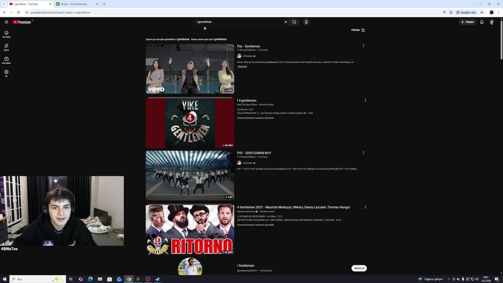Viewport: 503px width, 283px height.
Task: Open Task View in taskbar
Action: point(71,279)
